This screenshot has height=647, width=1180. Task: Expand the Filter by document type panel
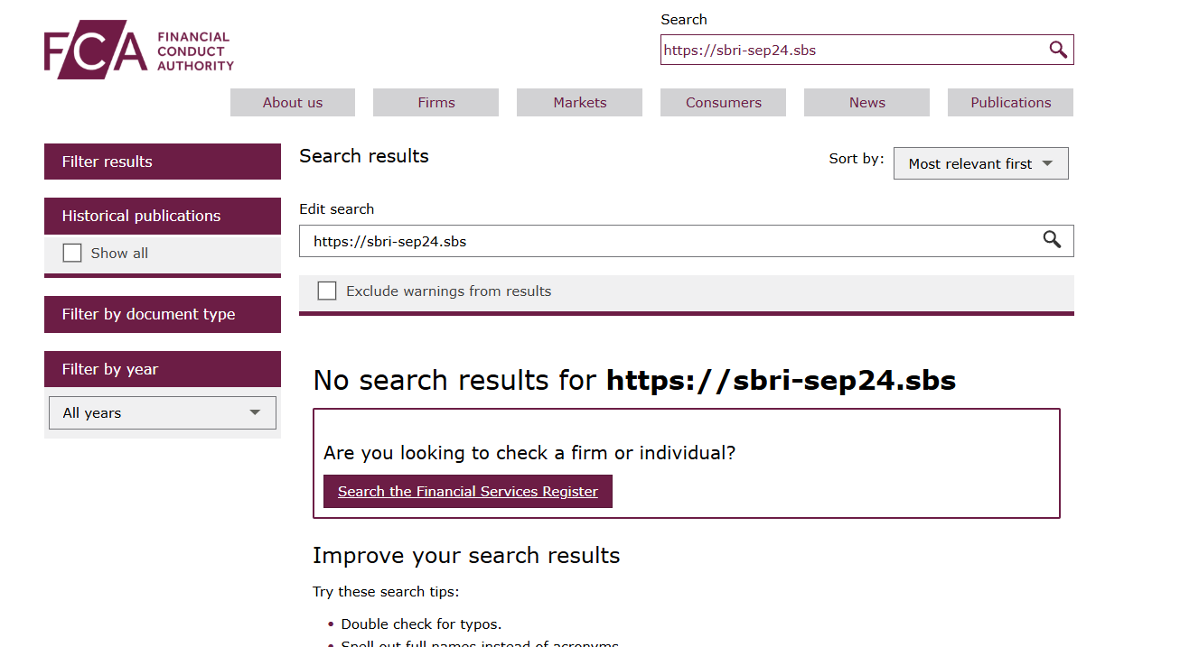(163, 314)
